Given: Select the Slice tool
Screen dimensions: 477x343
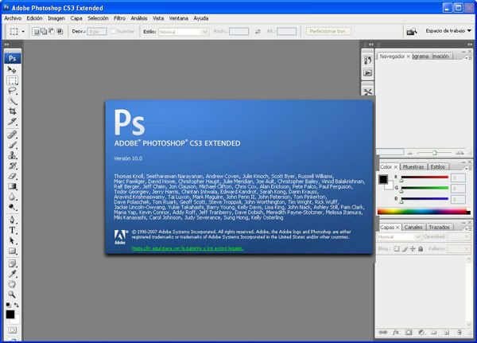Looking at the screenshot, I should (x=12, y=121).
